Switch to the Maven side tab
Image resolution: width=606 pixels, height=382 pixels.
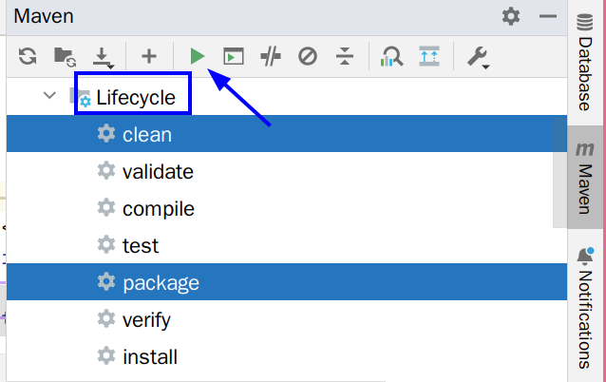tap(585, 177)
